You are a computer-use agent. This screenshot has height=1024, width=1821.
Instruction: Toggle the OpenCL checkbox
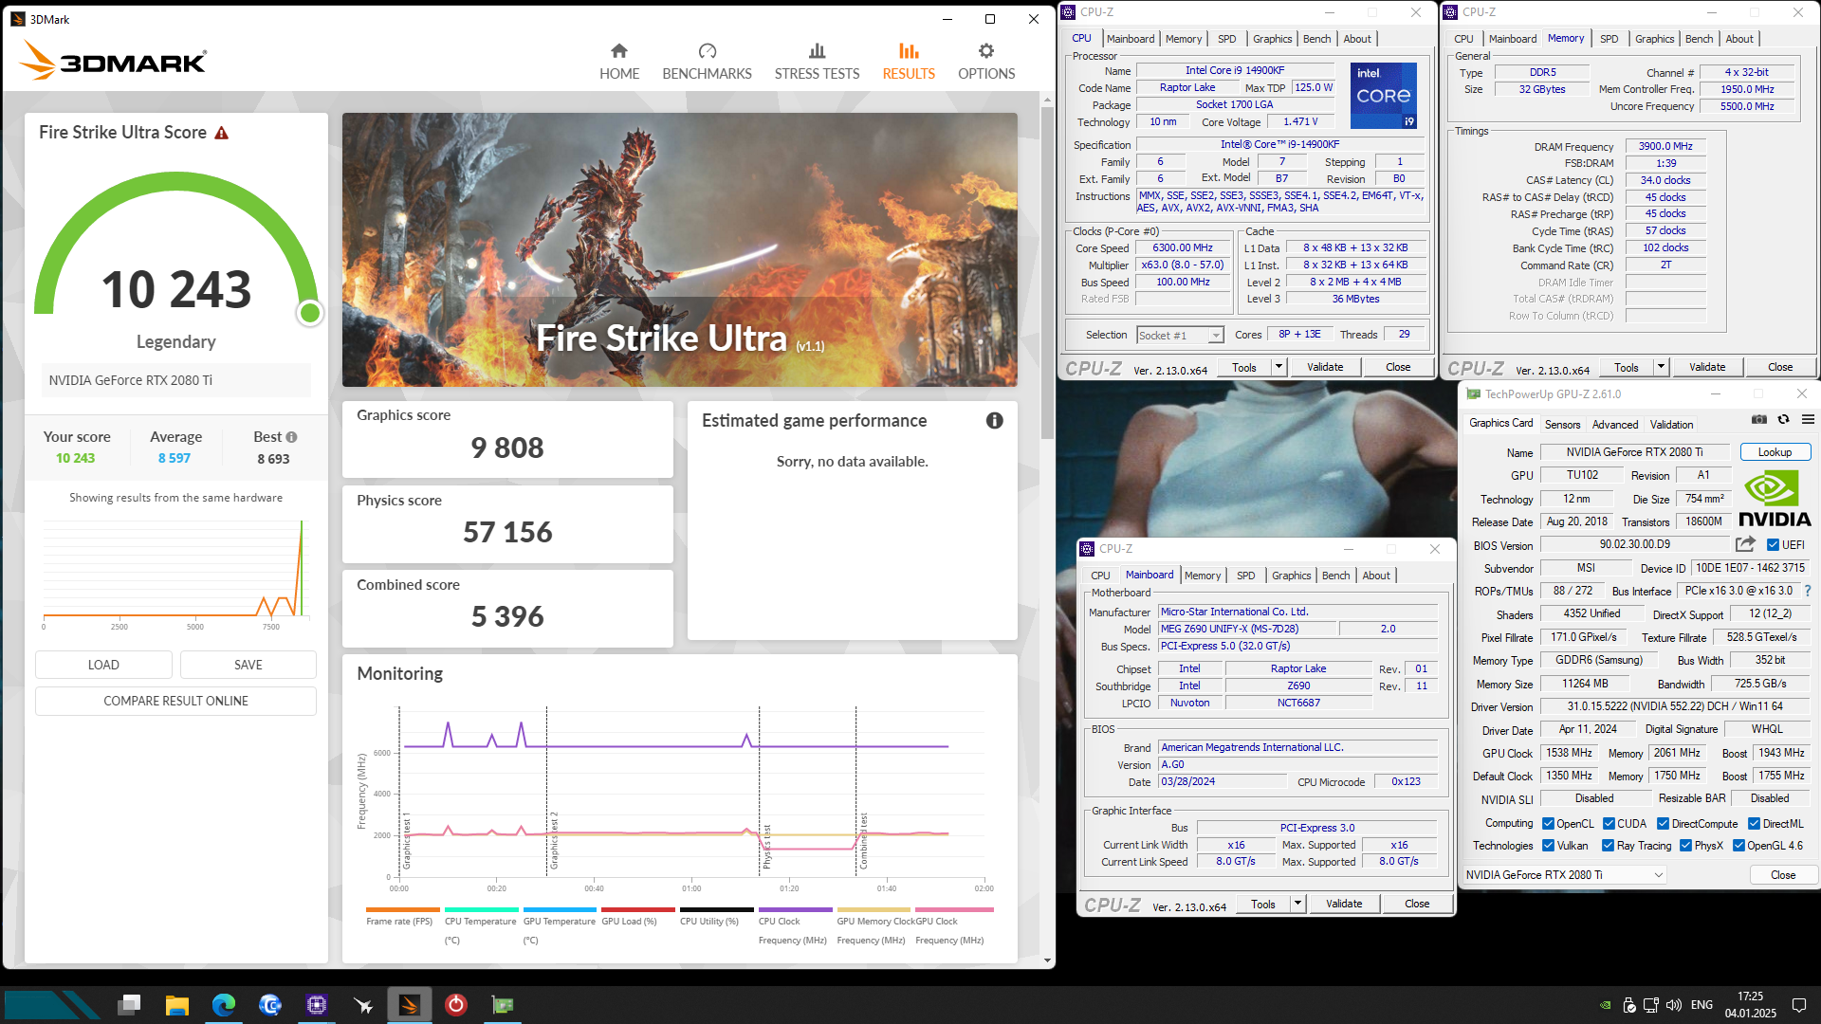pyautogui.click(x=1548, y=824)
